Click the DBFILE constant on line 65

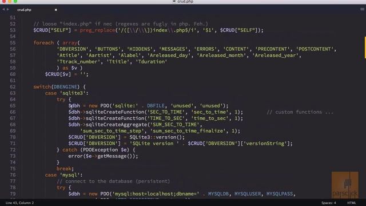[x=156, y=106]
